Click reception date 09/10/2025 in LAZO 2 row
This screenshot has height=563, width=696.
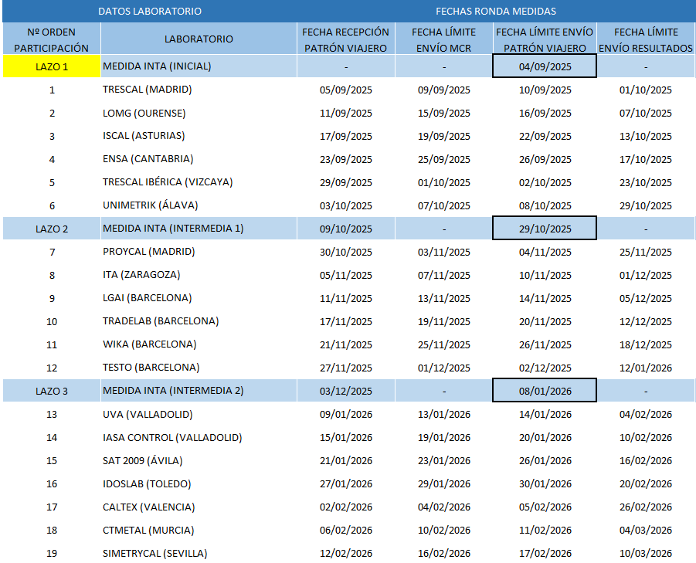coord(346,229)
